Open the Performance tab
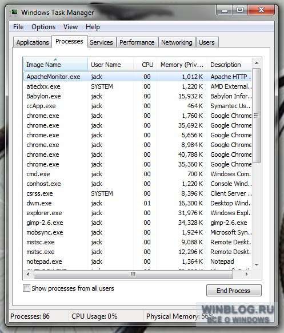Screen dimensions: 284x333 pyautogui.click(x=137, y=42)
